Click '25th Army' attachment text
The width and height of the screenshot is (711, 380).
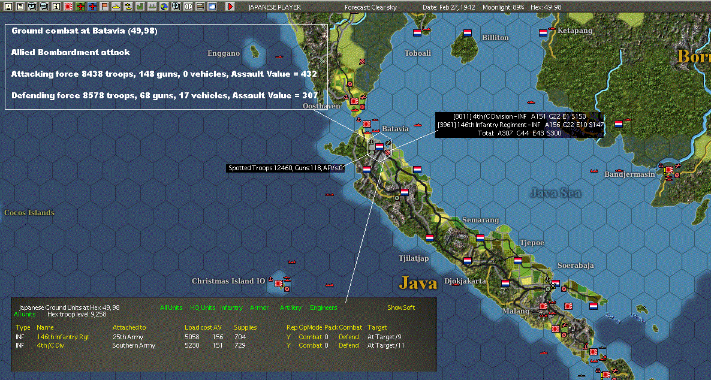pos(128,337)
